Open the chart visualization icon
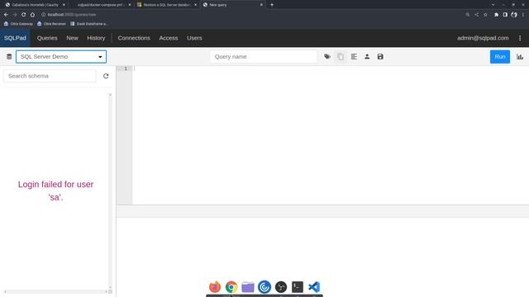 (520, 57)
